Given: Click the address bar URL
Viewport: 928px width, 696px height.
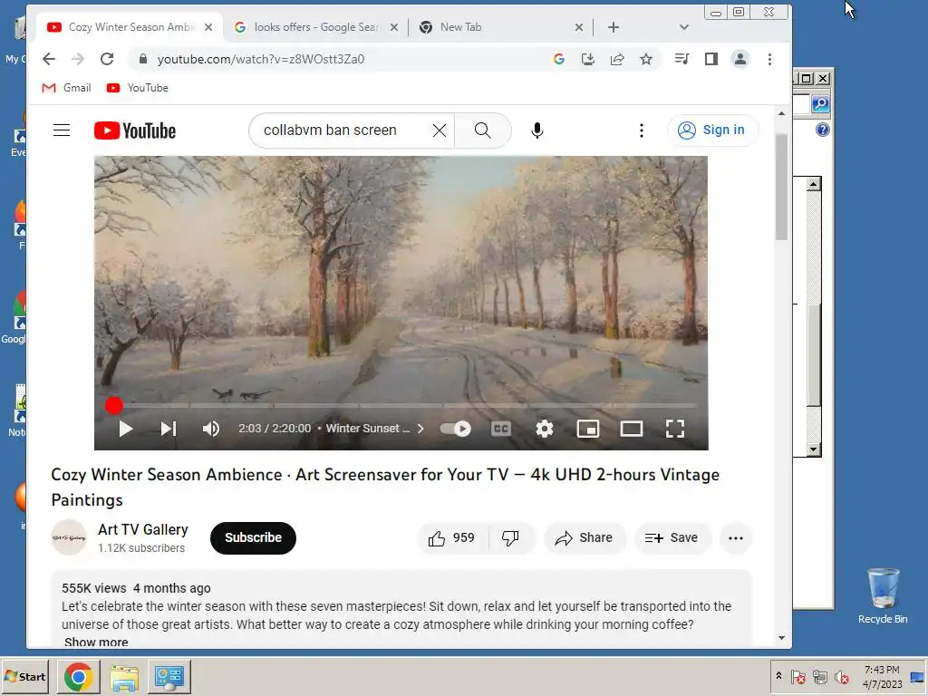Looking at the screenshot, I should (x=260, y=59).
